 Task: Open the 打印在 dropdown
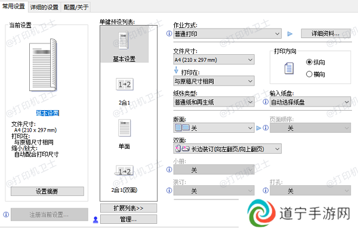[x=214, y=81]
